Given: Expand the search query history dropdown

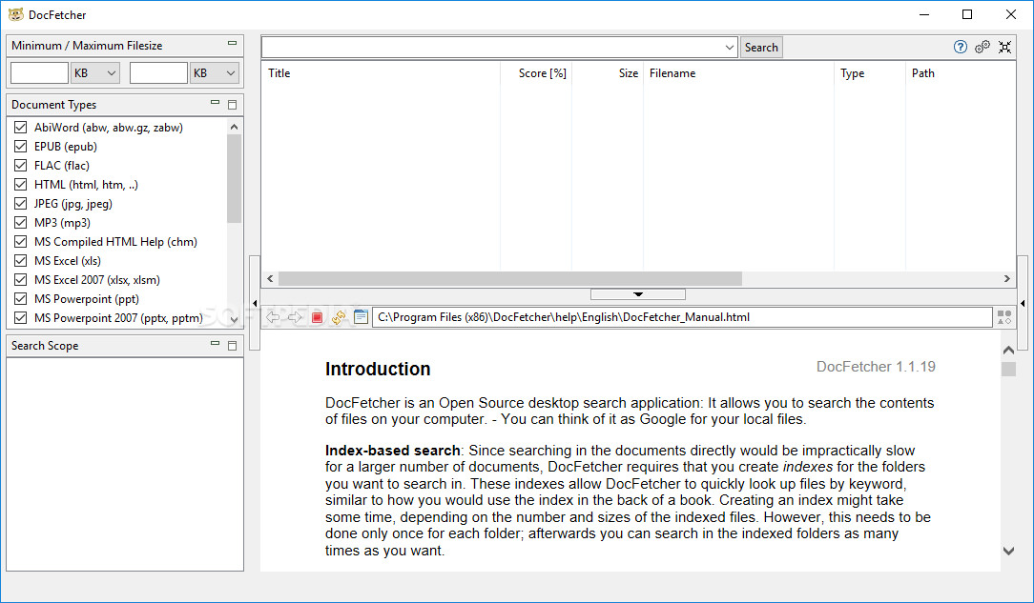Looking at the screenshot, I should tap(730, 46).
